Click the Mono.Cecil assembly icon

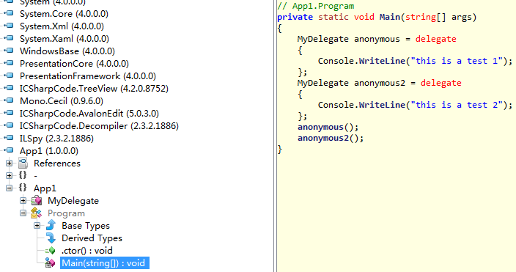(x=10, y=100)
